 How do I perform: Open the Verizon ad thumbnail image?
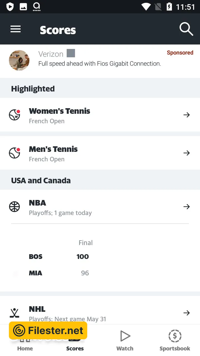pos(19,60)
